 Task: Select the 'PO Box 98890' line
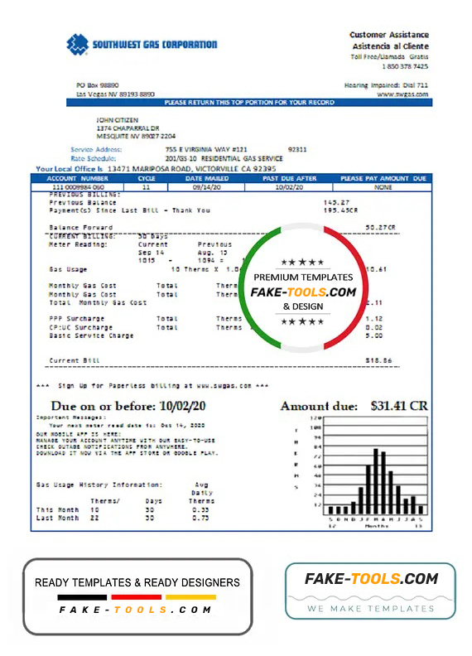point(97,85)
